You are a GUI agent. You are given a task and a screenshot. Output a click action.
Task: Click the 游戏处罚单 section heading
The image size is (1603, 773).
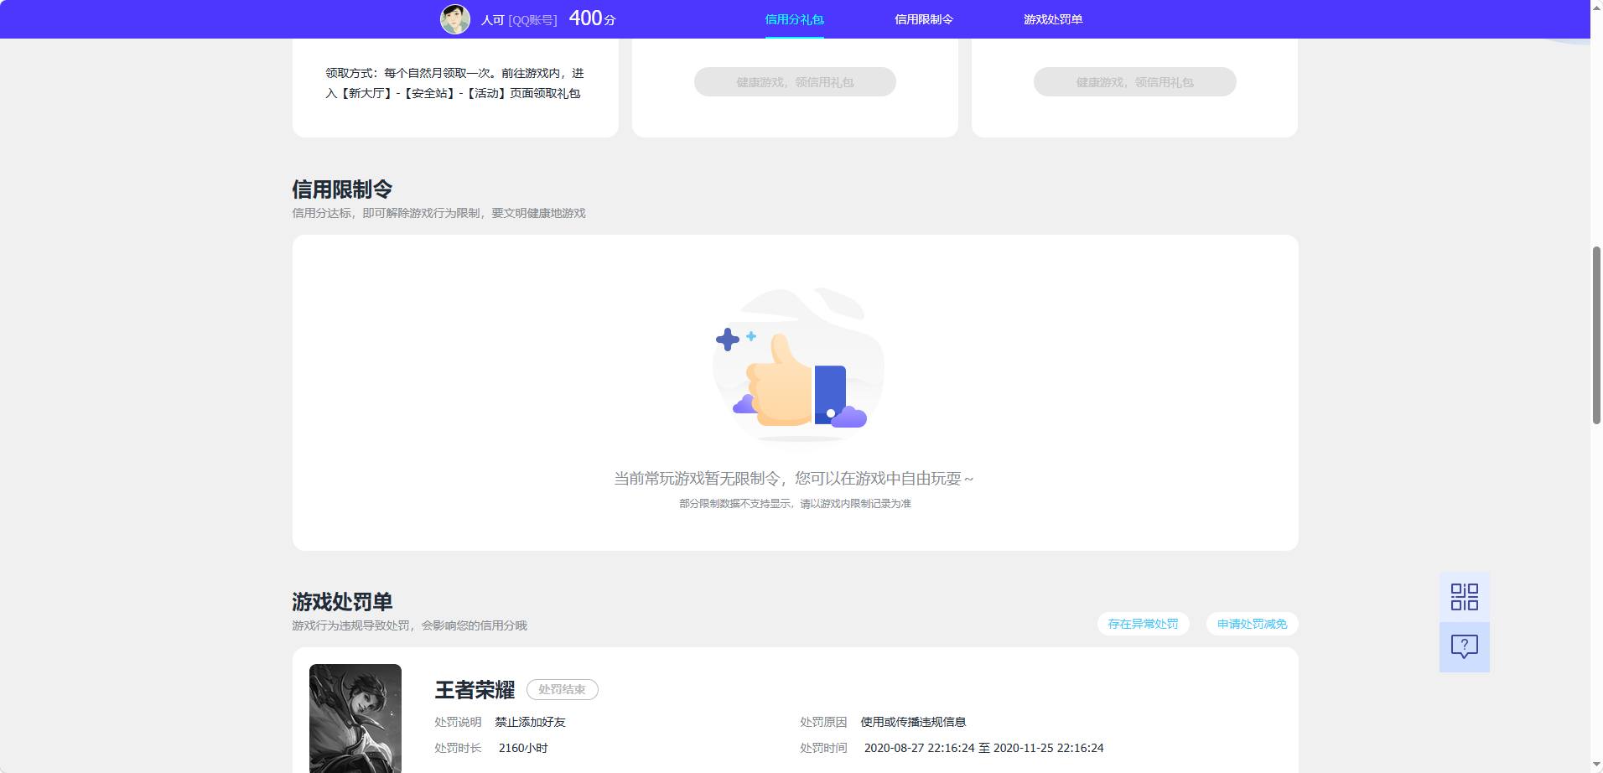(x=342, y=602)
